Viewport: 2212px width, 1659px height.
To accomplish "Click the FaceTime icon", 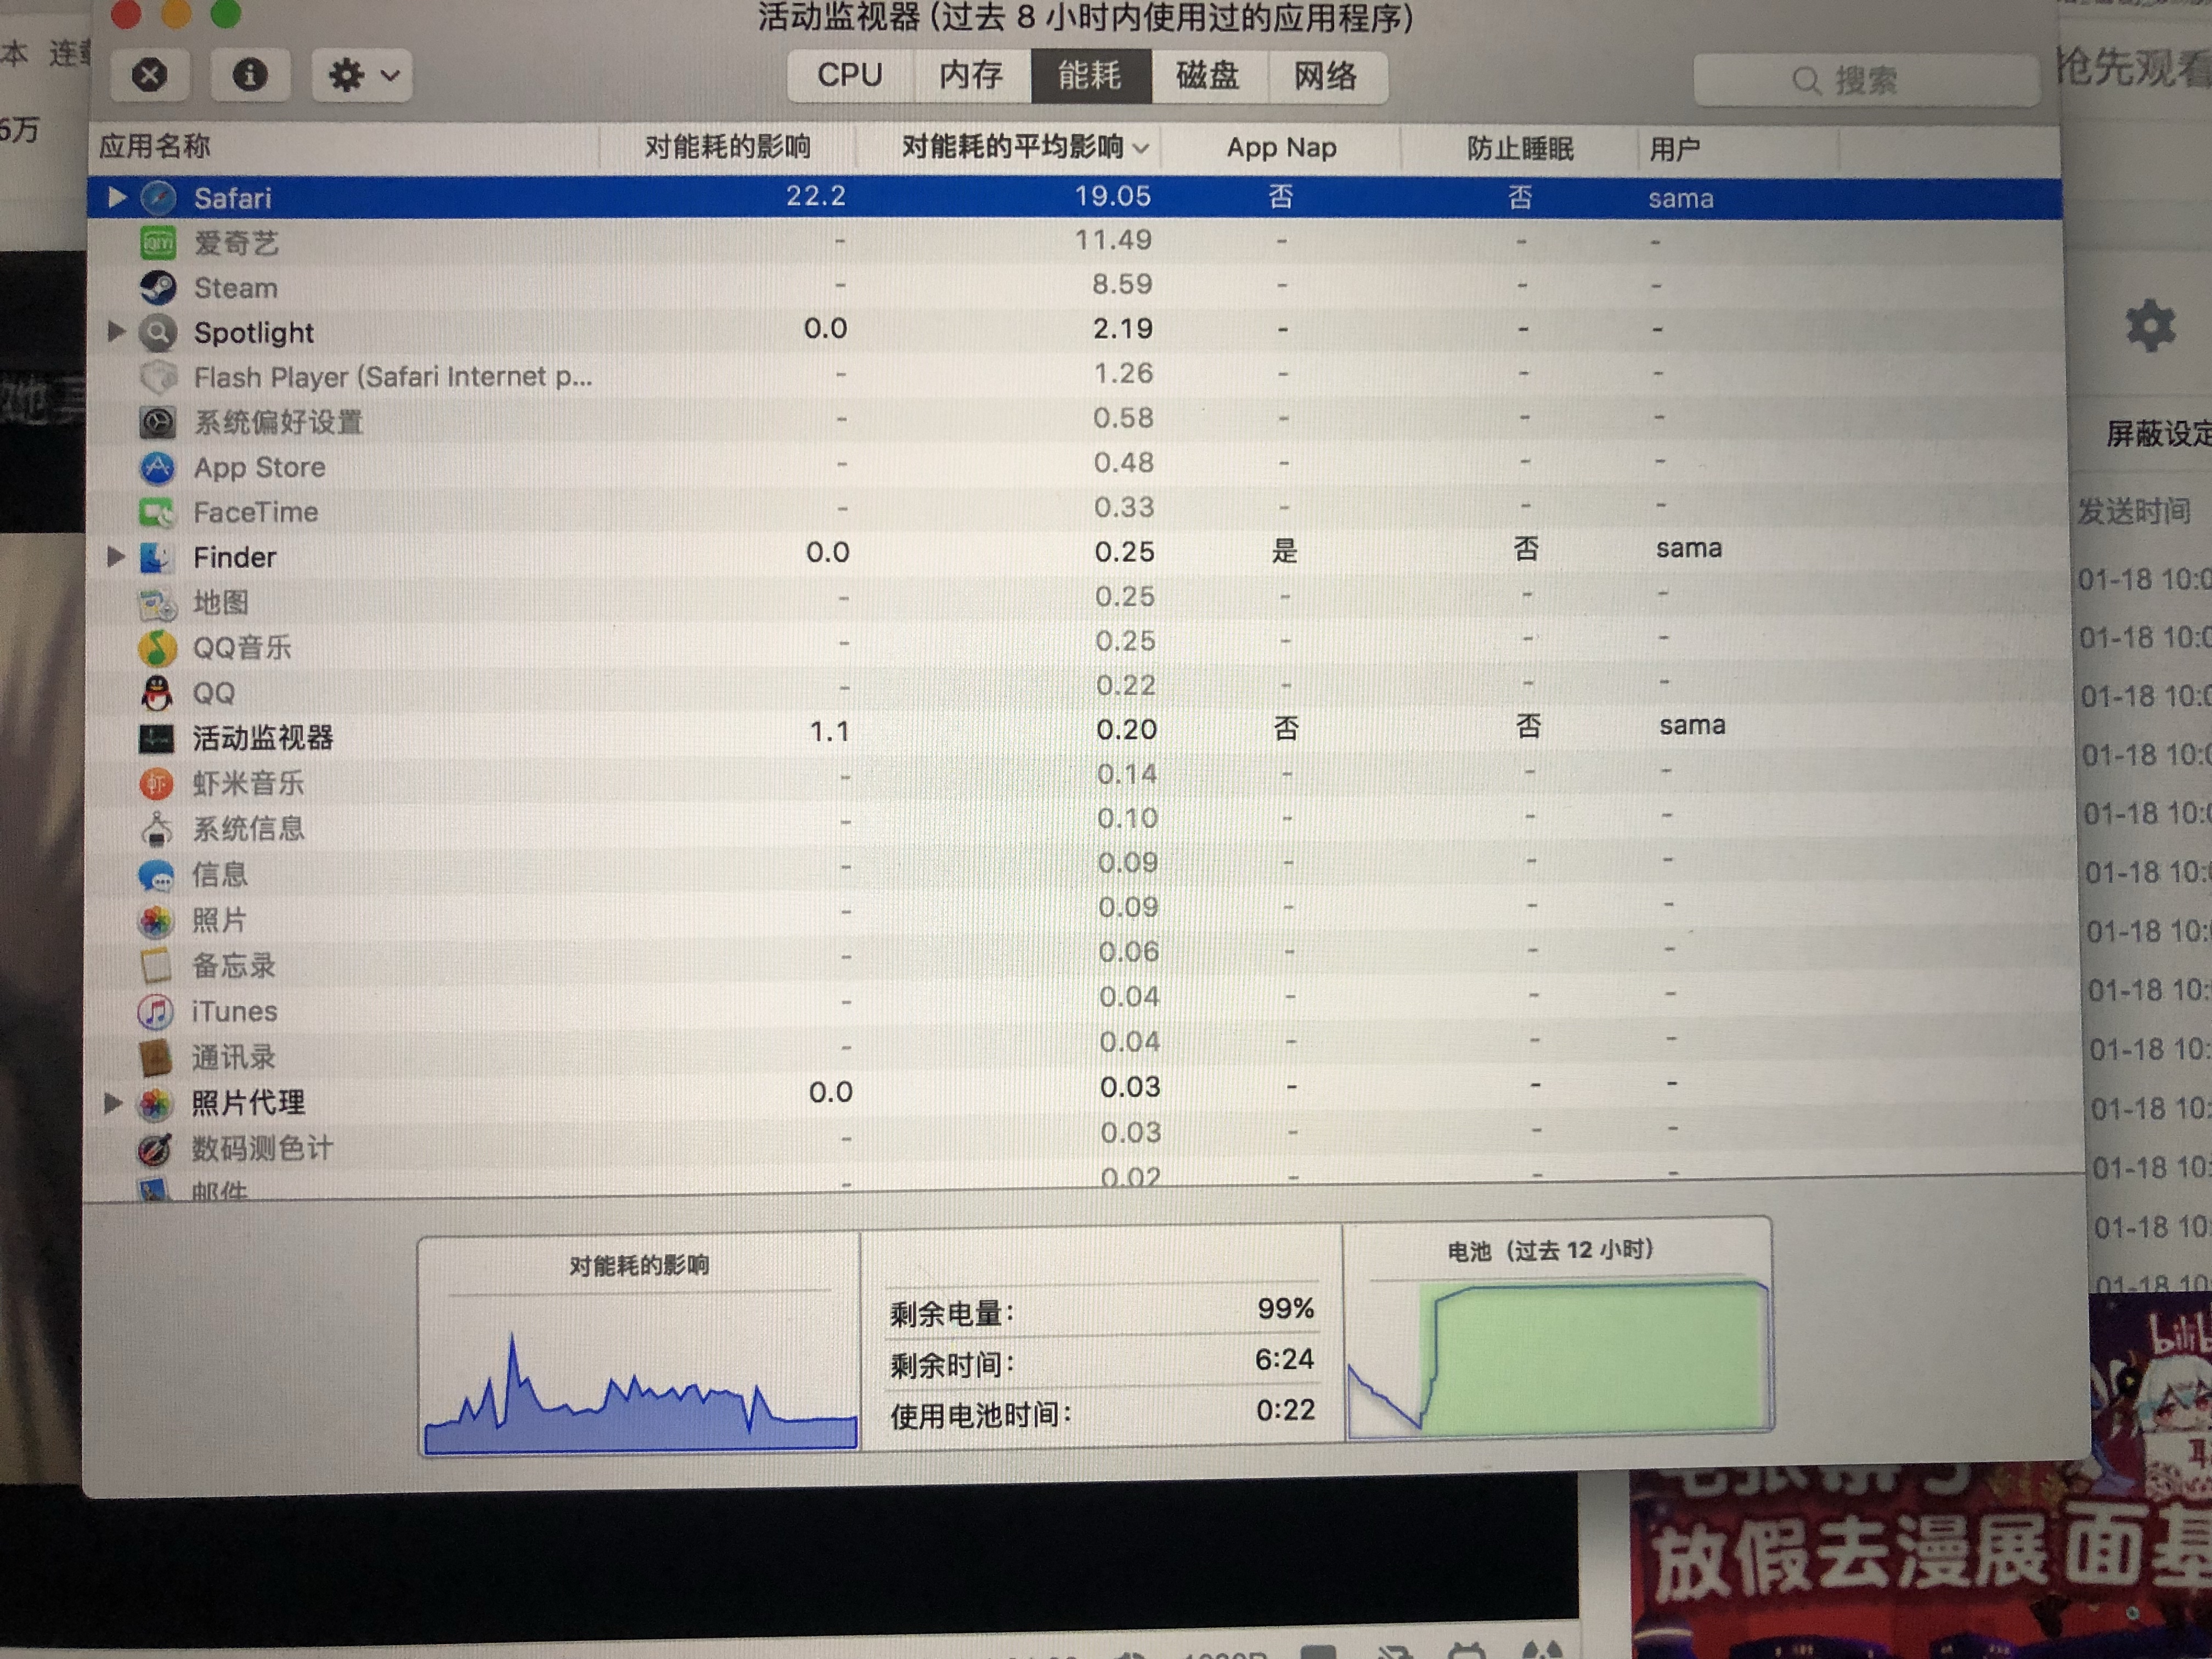I will tap(157, 512).
